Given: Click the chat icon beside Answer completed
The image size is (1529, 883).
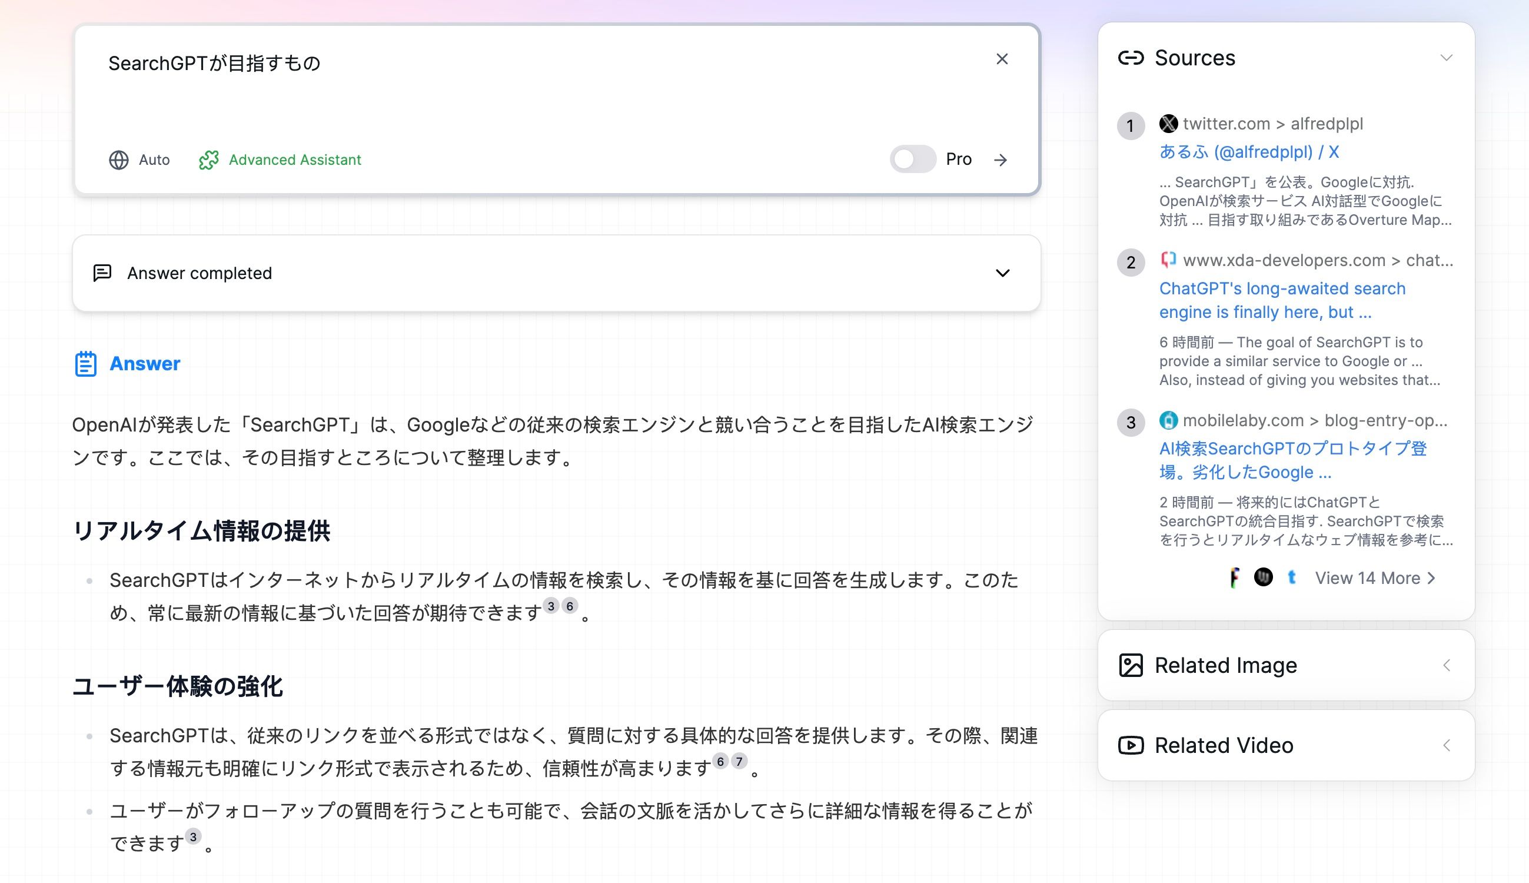Looking at the screenshot, I should (x=102, y=273).
